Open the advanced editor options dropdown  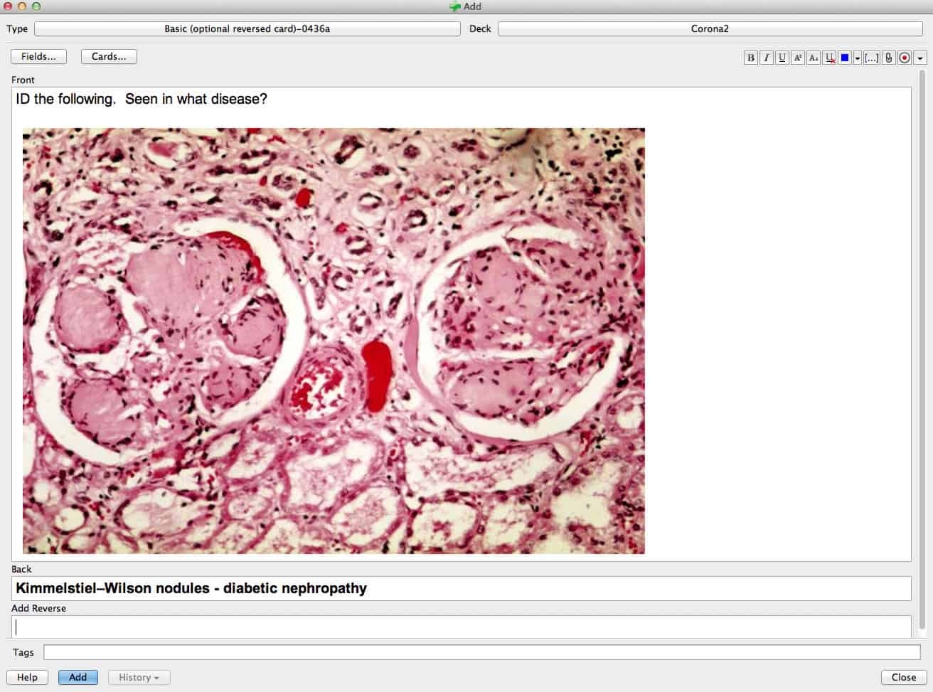919,58
